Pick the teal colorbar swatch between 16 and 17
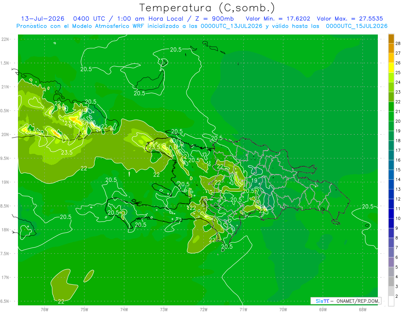Image resolution: width=407 pixels, height=314 pixels. [x=391, y=155]
